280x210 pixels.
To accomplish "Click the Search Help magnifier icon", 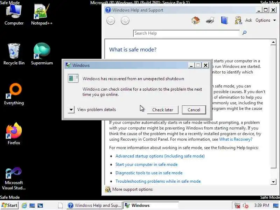I will point(244,33).
